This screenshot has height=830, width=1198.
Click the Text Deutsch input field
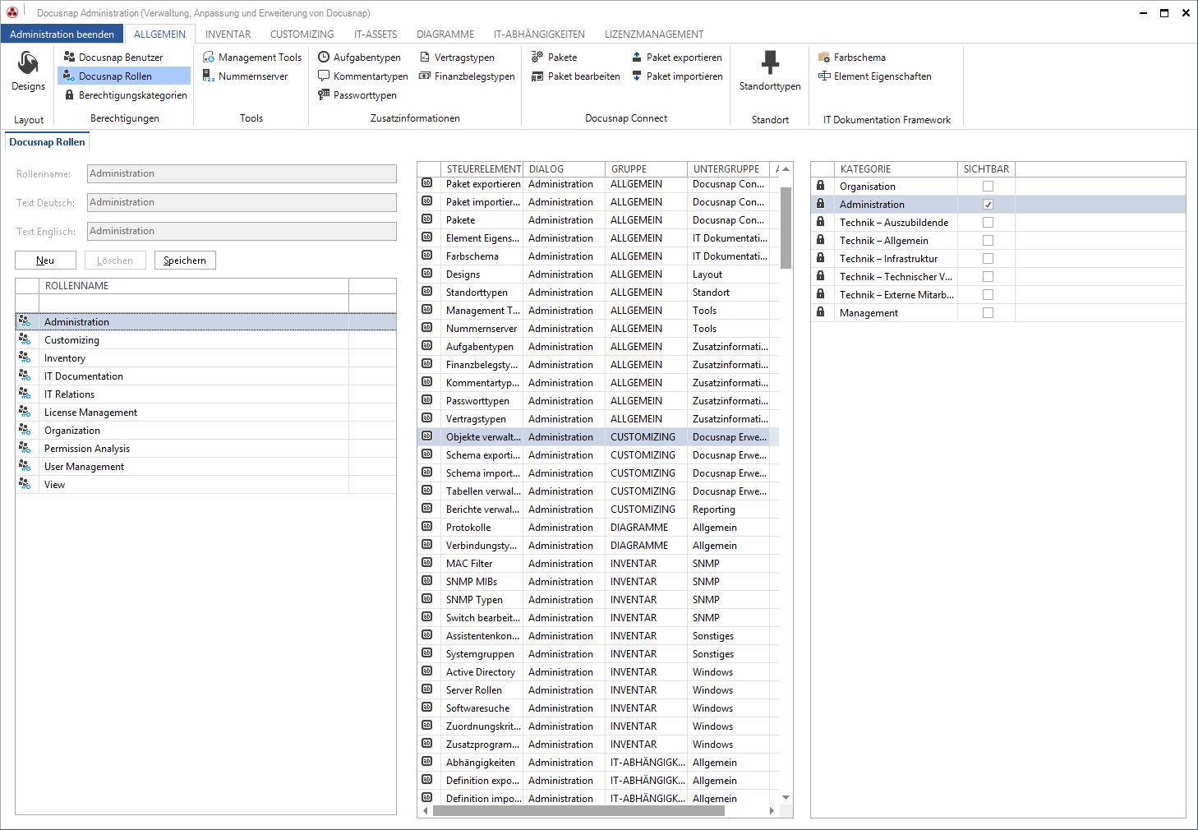(x=242, y=202)
